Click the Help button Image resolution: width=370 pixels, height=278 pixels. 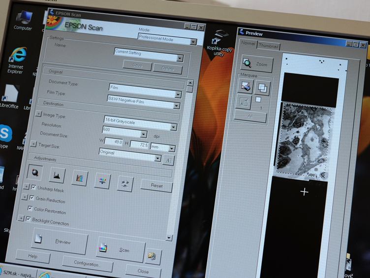pyautogui.click(x=33, y=256)
